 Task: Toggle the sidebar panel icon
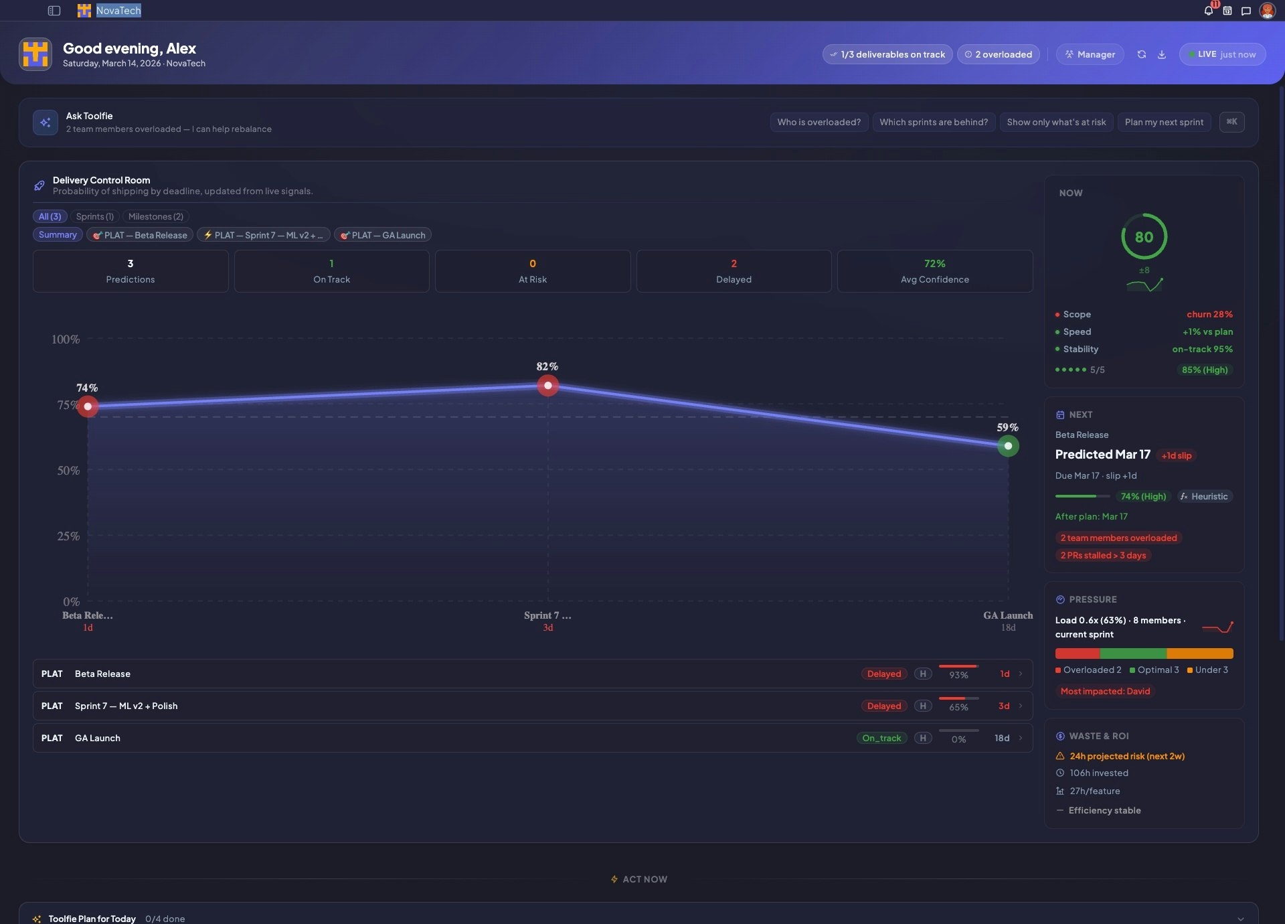54,11
